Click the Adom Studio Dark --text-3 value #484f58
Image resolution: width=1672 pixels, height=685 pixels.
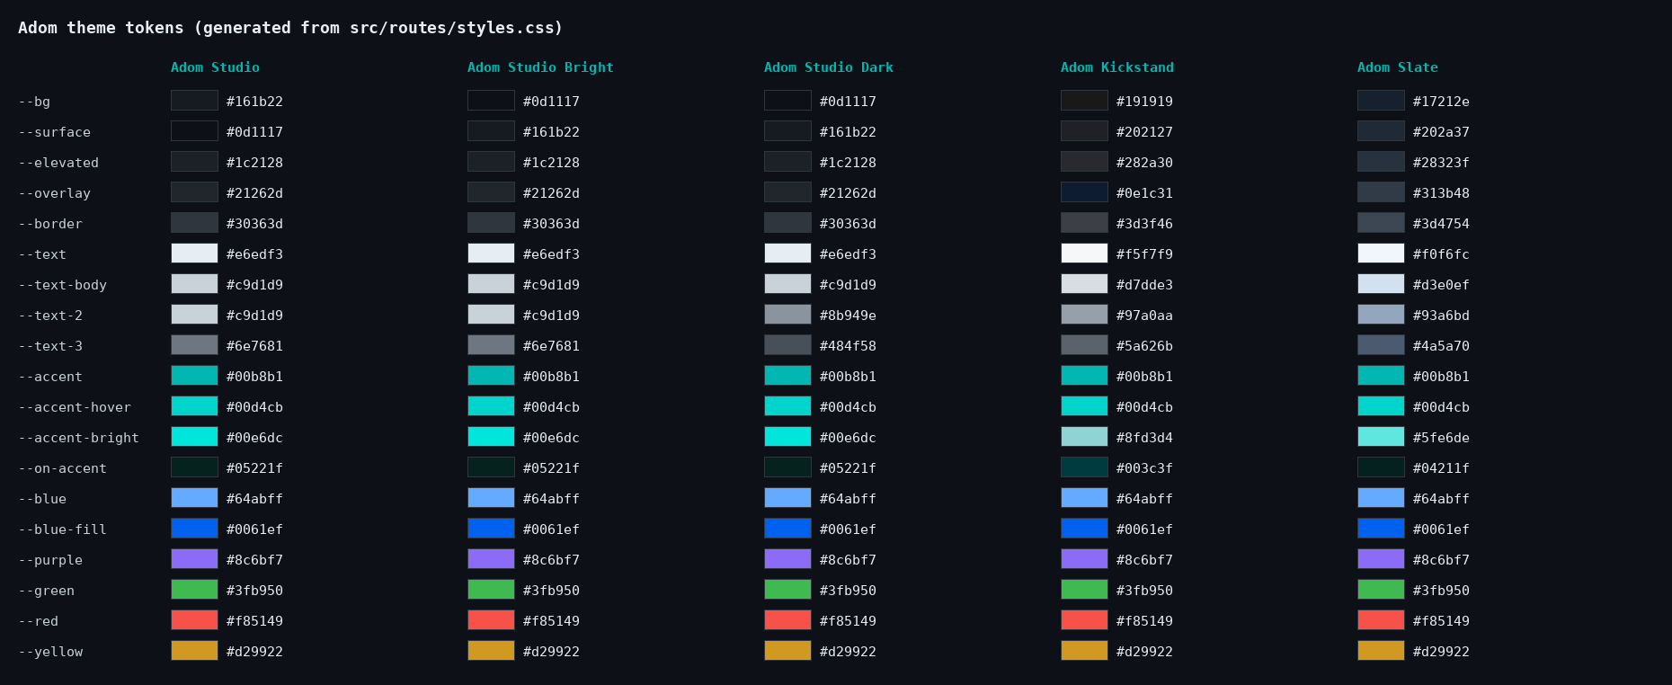coord(848,346)
